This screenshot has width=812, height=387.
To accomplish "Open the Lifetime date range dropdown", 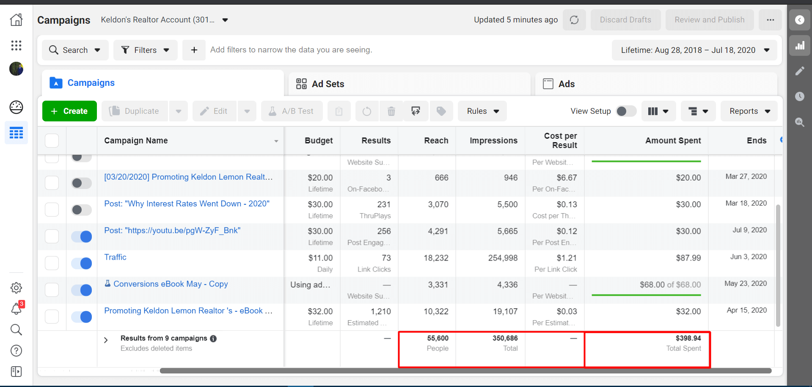I will [694, 50].
